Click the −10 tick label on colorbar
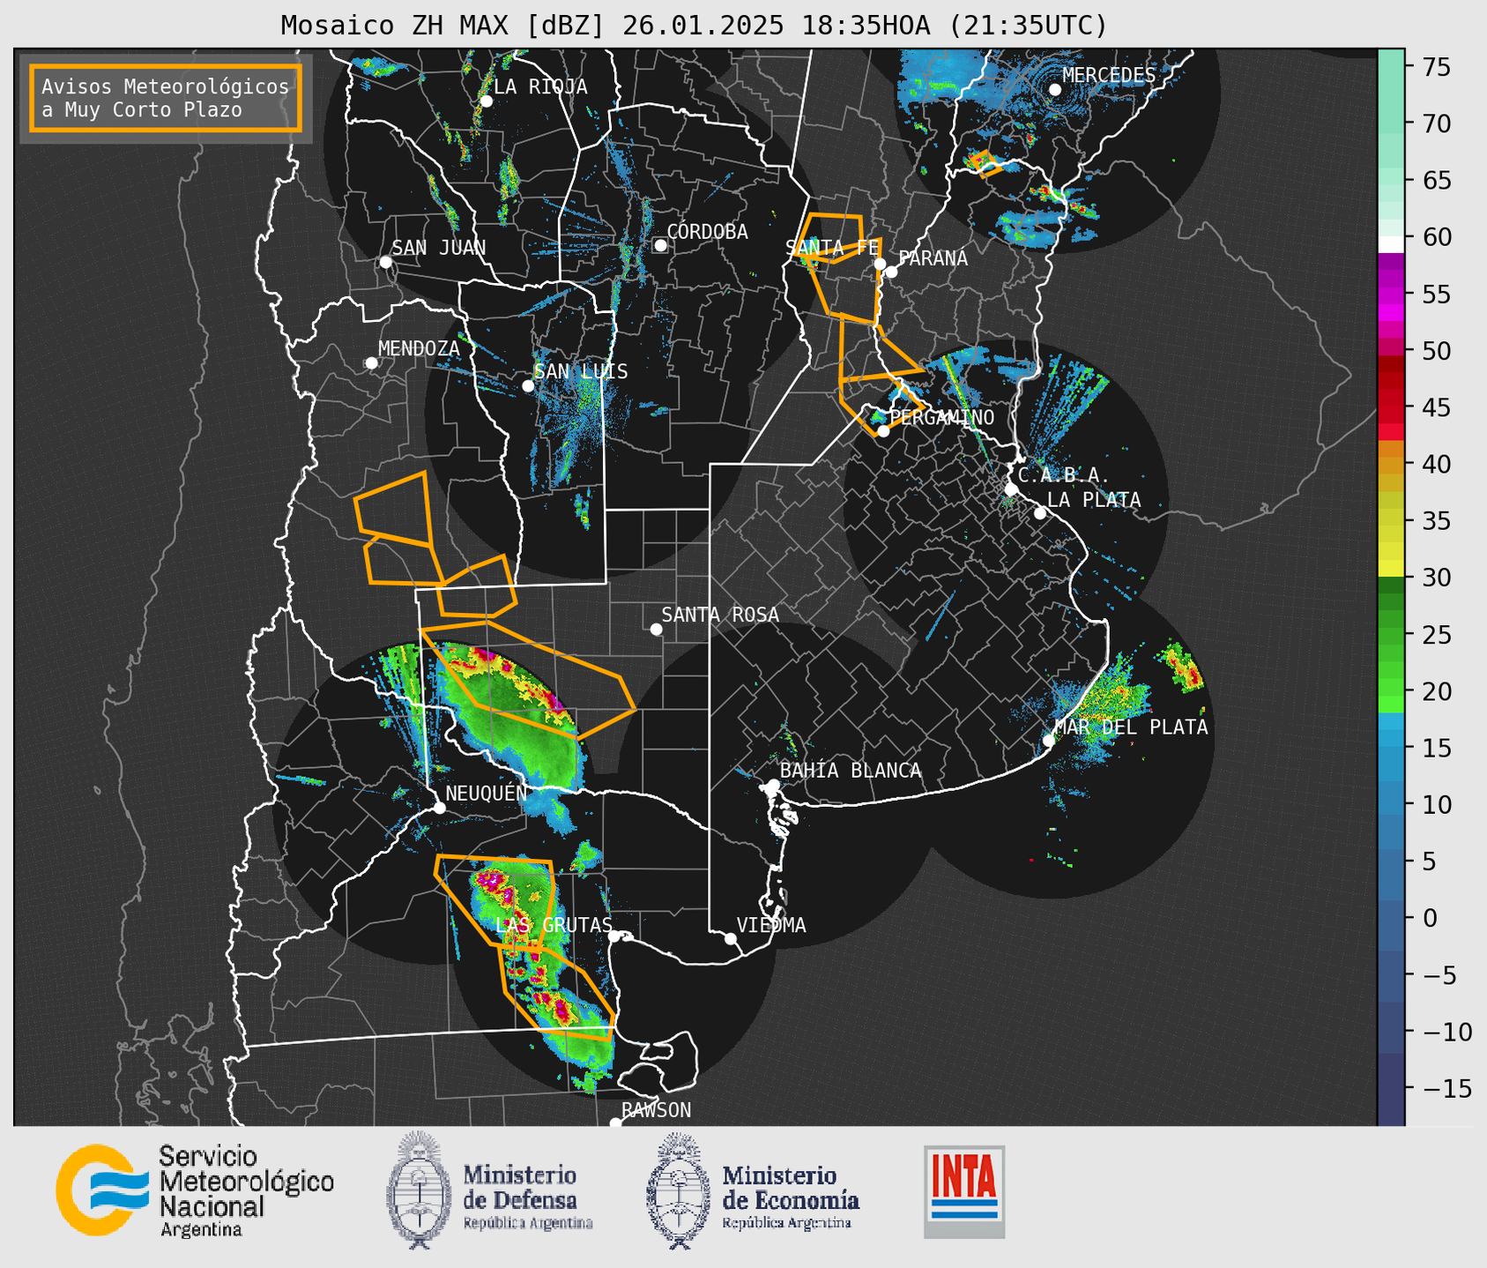 click(1446, 1032)
